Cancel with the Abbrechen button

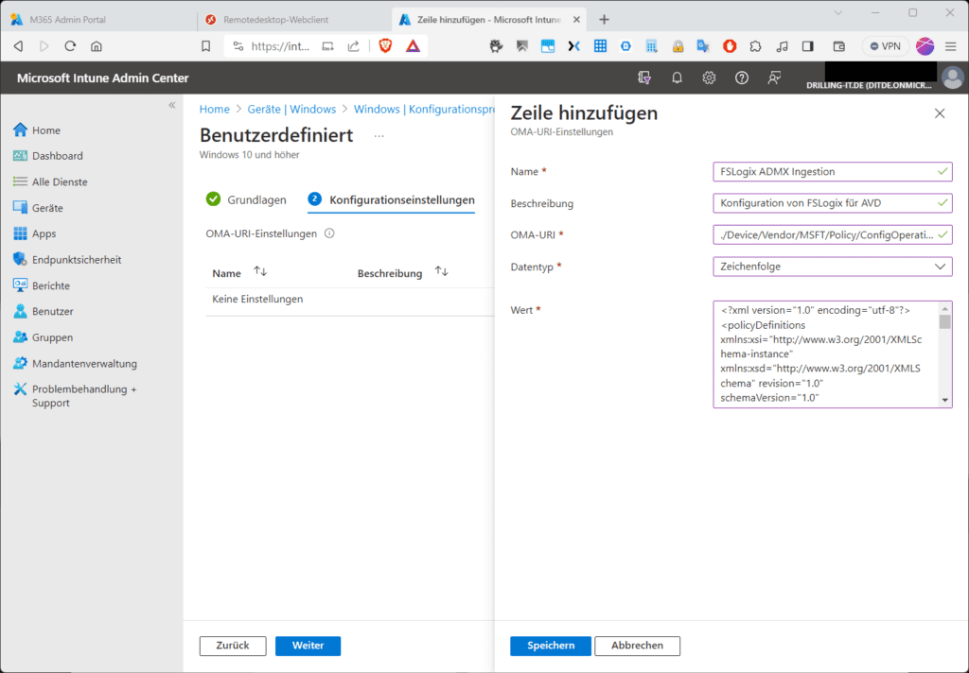coord(637,646)
